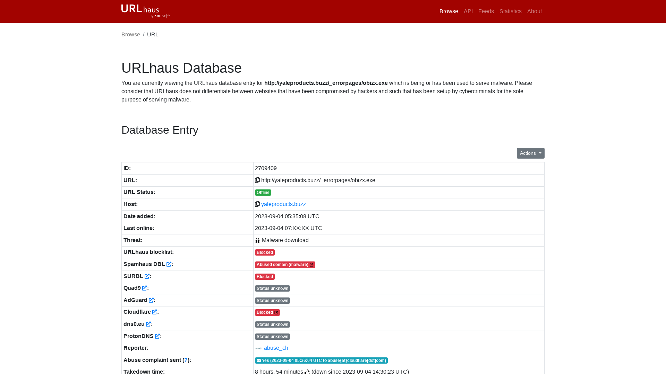Click the ProtonDNS Status unknown badge
Viewport: 666px width, 374px height.
coord(272,337)
